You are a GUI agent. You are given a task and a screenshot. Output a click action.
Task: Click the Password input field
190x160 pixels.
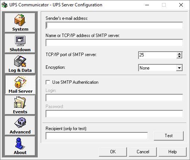(114, 114)
